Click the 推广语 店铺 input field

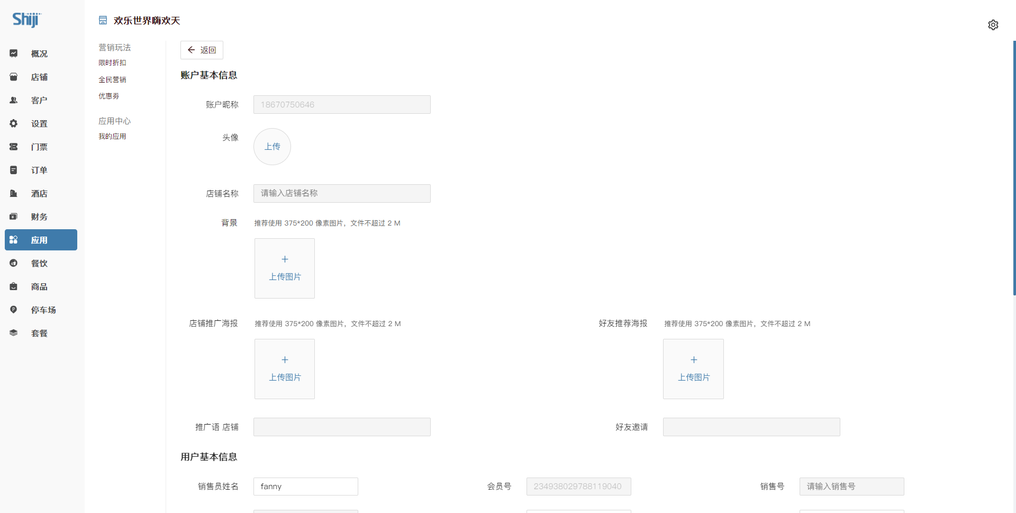[x=342, y=427]
